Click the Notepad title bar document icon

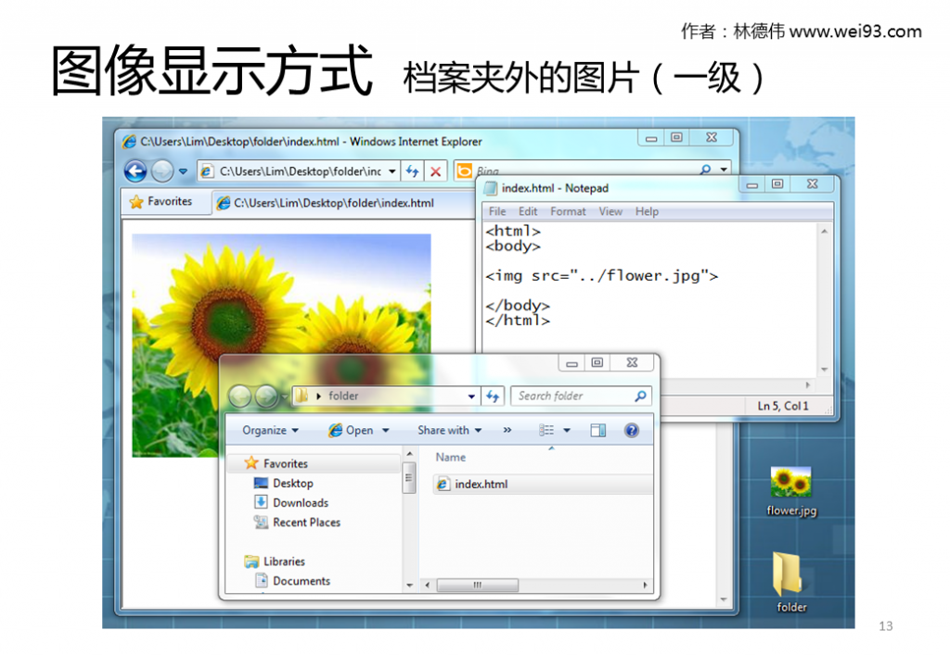pyautogui.click(x=490, y=188)
